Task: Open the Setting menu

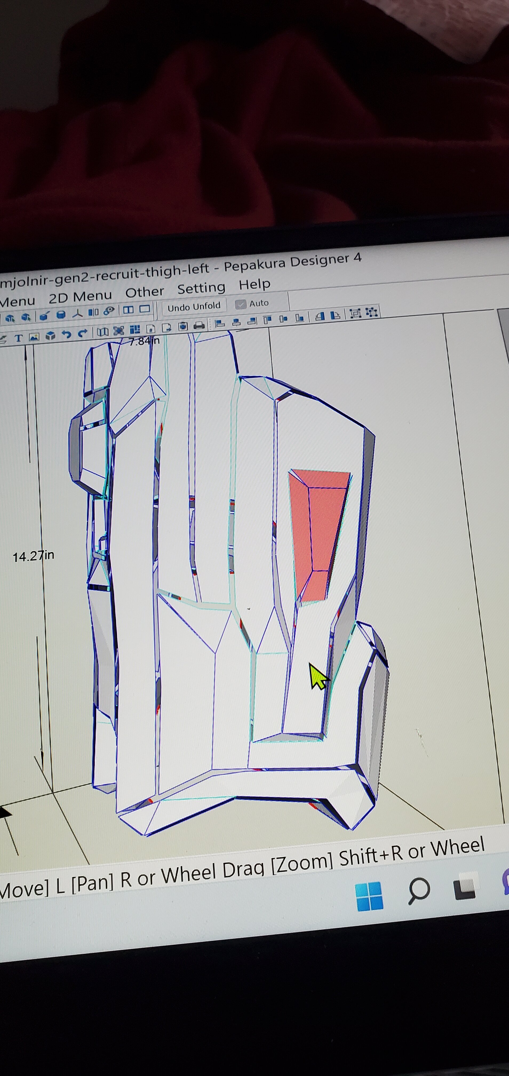Action: click(201, 288)
